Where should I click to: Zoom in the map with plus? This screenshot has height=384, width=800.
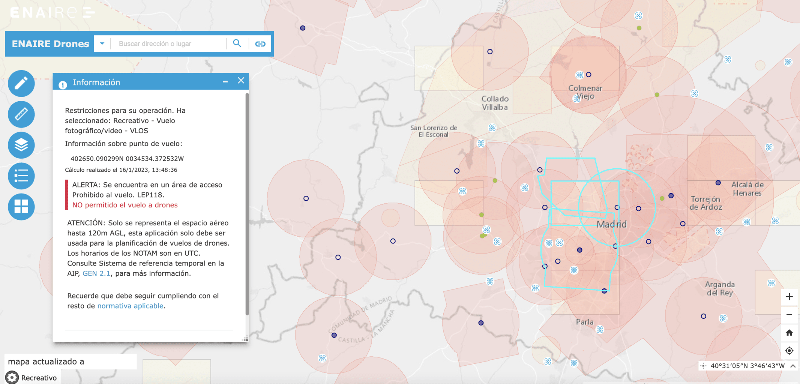coord(789,297)
